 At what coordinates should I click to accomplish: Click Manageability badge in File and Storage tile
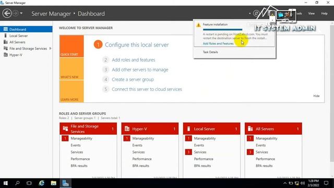(x=65, y=138)
